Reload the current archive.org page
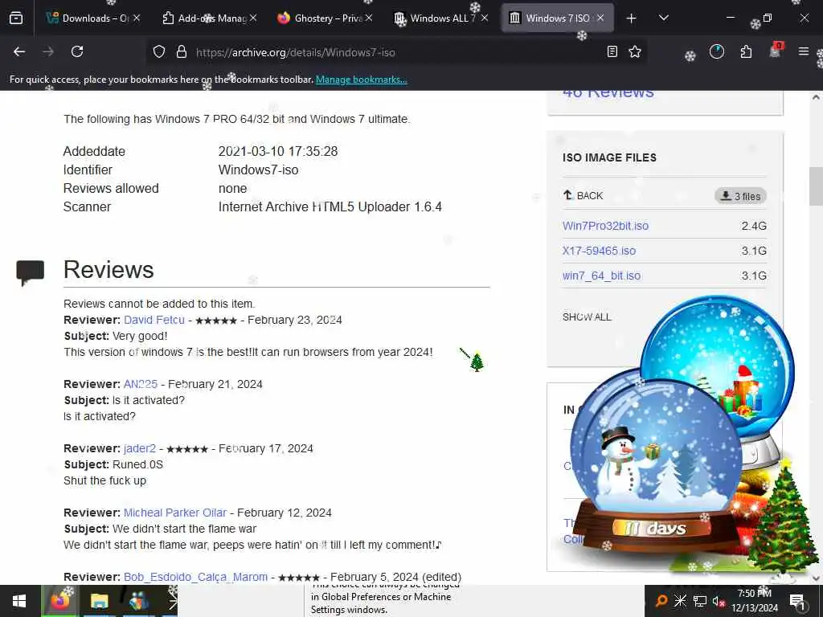Image resolution: width=823 pixels, height=617 pixels. pos(77,51)
